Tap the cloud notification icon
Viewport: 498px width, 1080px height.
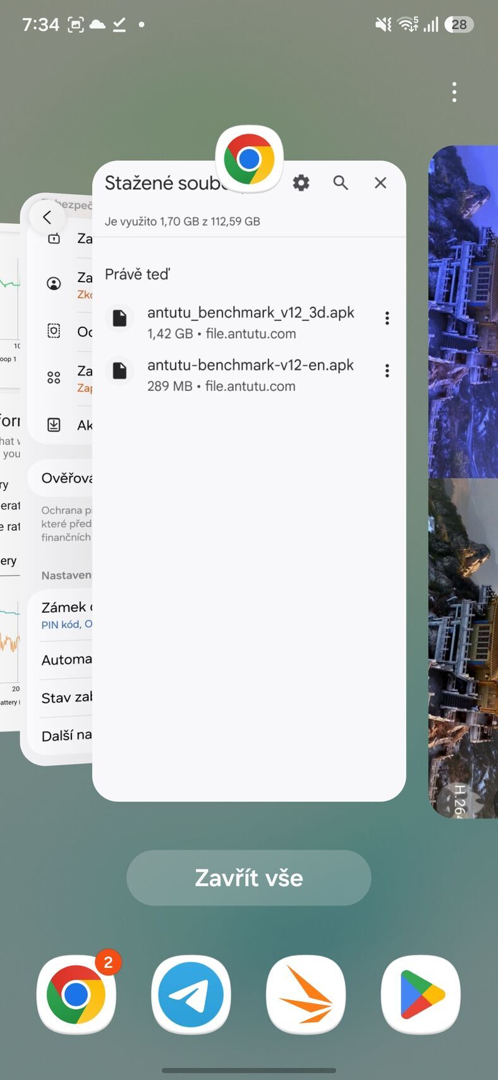point(97,25)
